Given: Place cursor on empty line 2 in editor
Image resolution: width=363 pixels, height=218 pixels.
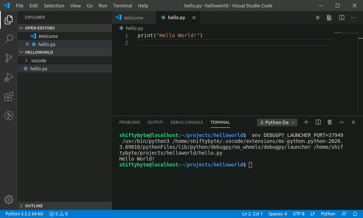Looking at the screenshot, I should (x=235, y=43).
